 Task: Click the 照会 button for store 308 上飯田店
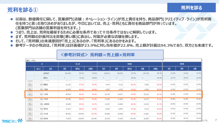pos(30,104)
